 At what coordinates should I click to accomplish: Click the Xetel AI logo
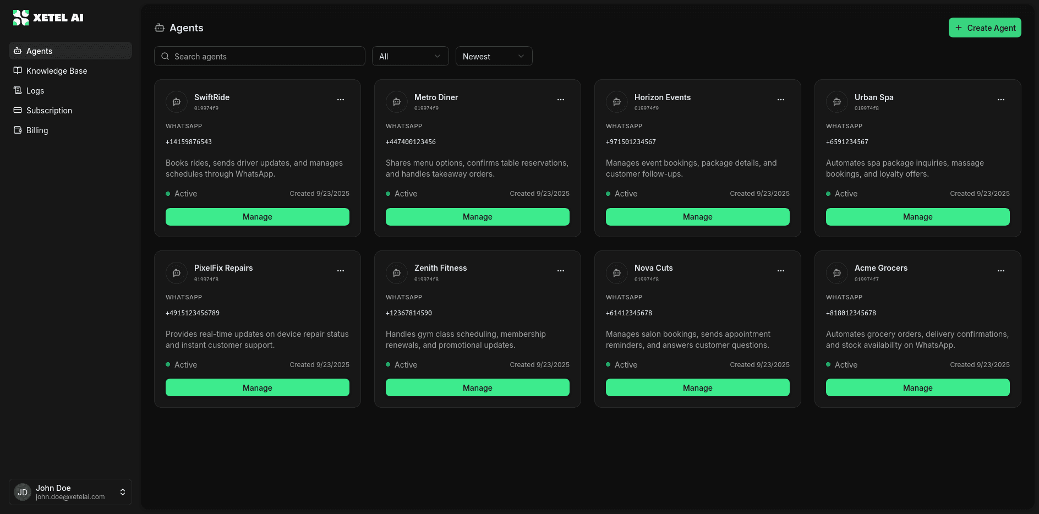click(x=48, y=18)
